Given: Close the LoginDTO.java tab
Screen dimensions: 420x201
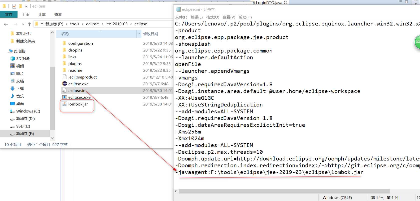Looking at the screenshot, I should click(x=286, y=2).
